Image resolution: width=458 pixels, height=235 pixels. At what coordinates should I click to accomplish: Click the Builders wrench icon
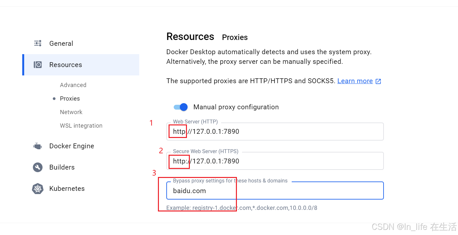(38, 167)
